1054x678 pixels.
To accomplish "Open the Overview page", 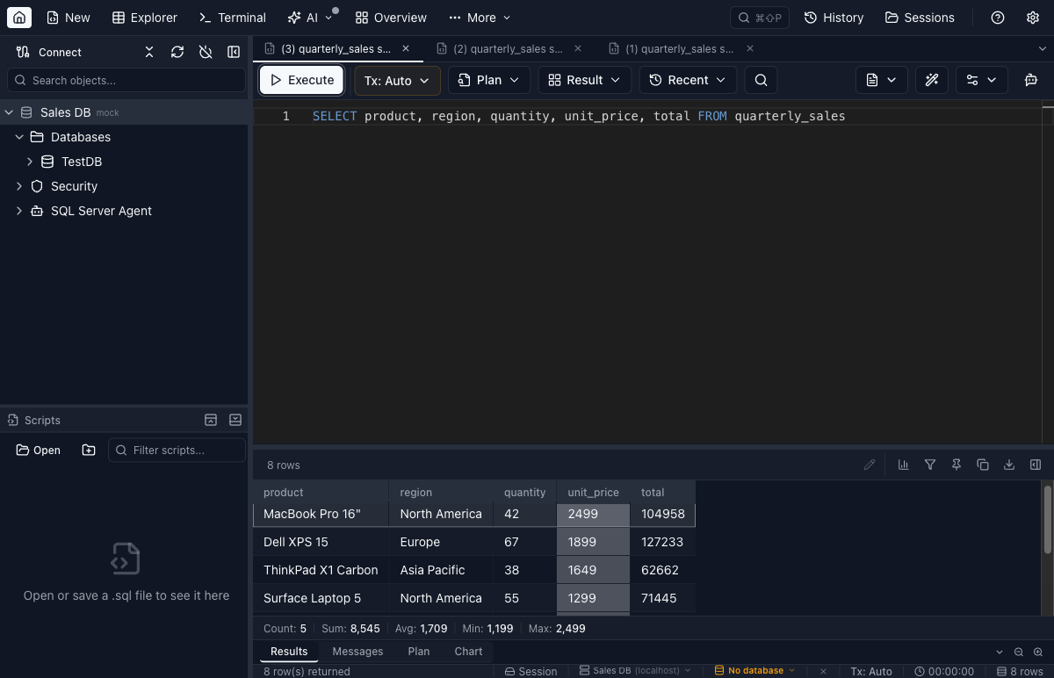I will click(391, 18).
